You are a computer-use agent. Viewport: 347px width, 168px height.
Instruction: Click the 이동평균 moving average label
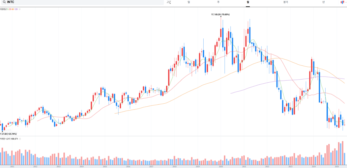click(3, 9)
